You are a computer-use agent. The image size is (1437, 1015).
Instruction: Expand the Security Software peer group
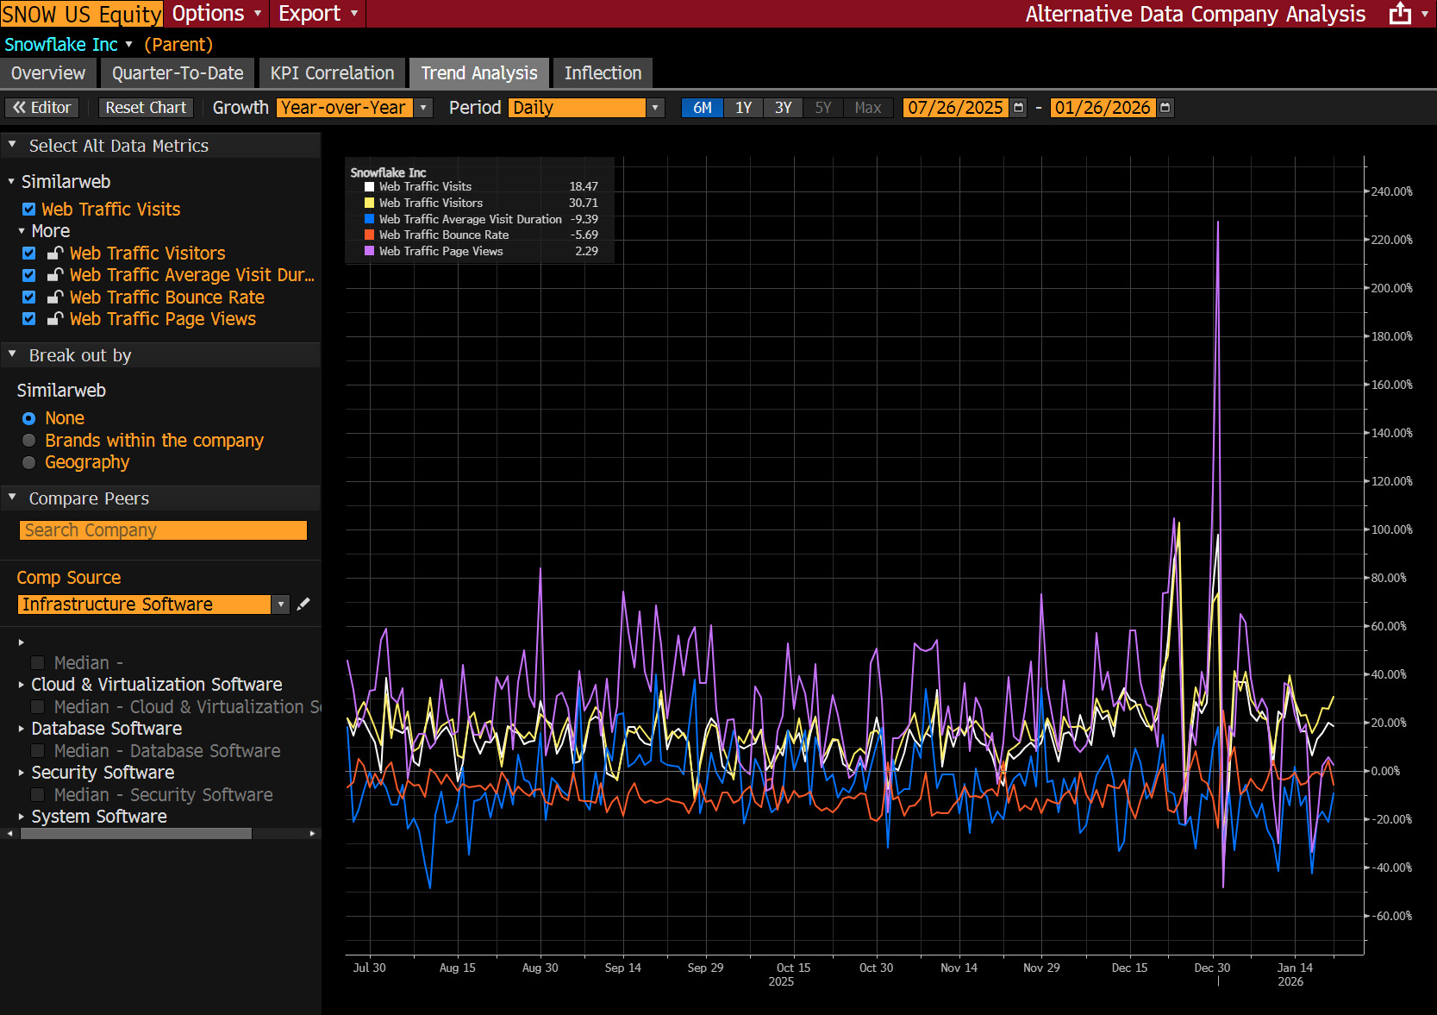pyautogui.click(x=22, y=773)
